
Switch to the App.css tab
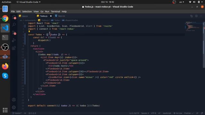tap(61, 16)
